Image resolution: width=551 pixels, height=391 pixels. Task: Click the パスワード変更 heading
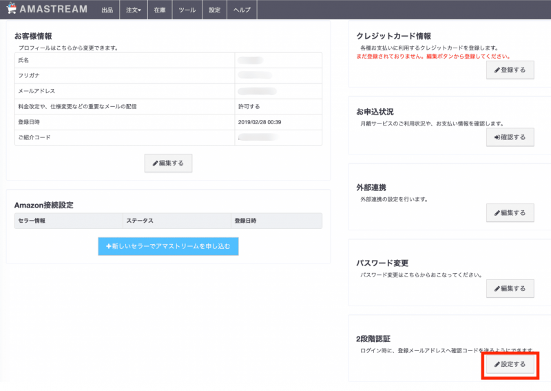pyautogui.click(x=382, y=263)
